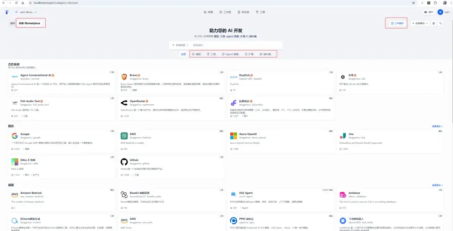Click "langgenius / azure_openai" text
The width and height of the screenshot is (453, 231).
(252, 138)
